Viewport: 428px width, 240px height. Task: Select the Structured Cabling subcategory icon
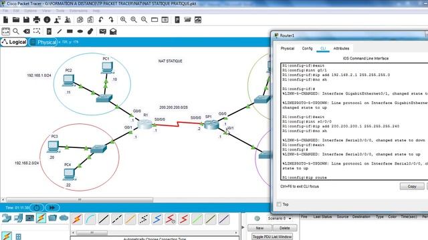point(18,237)
